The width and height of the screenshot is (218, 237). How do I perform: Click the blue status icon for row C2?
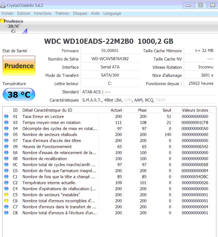pyautogui.click(x=6, y=183)
